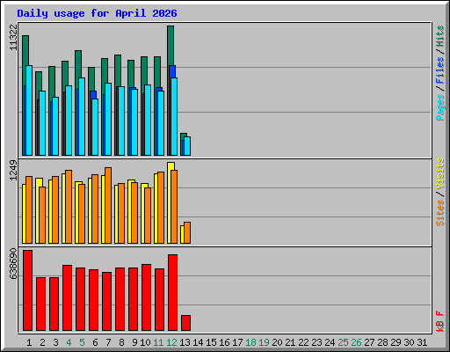Click the day 10 axis label
This screenshot has height=352, width=450.
pos(145,342)
